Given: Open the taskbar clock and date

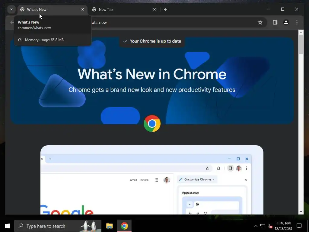Looking at the screenshot, I should [x=283, y=226].
